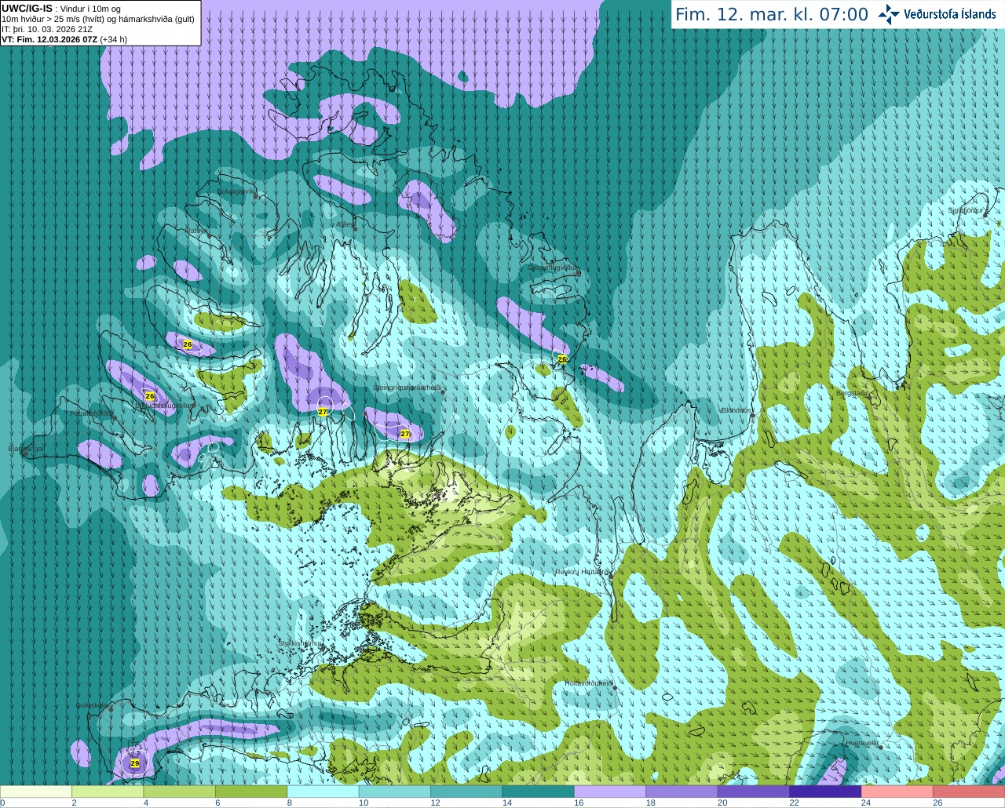Click the Holtavörðuheiði station label
The height and width of the screenshot is (808, 1005).
point(589,683)
